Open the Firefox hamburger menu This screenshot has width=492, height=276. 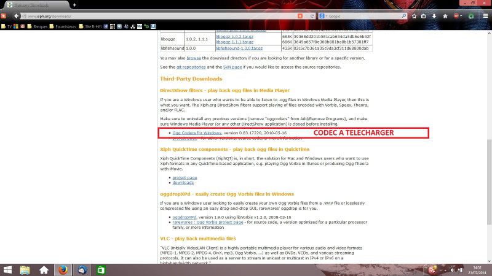485,16
